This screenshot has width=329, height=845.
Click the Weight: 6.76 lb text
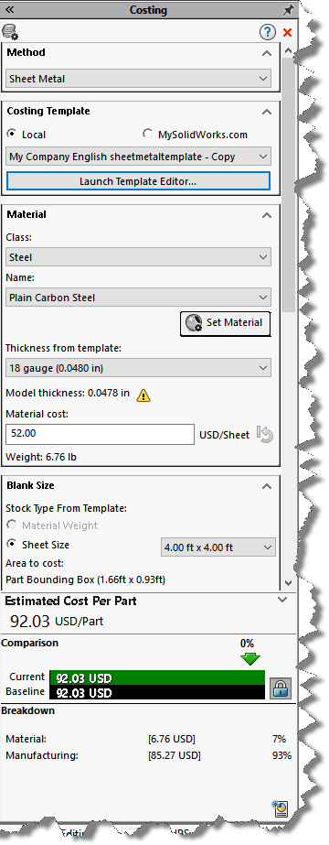(41, 457)
